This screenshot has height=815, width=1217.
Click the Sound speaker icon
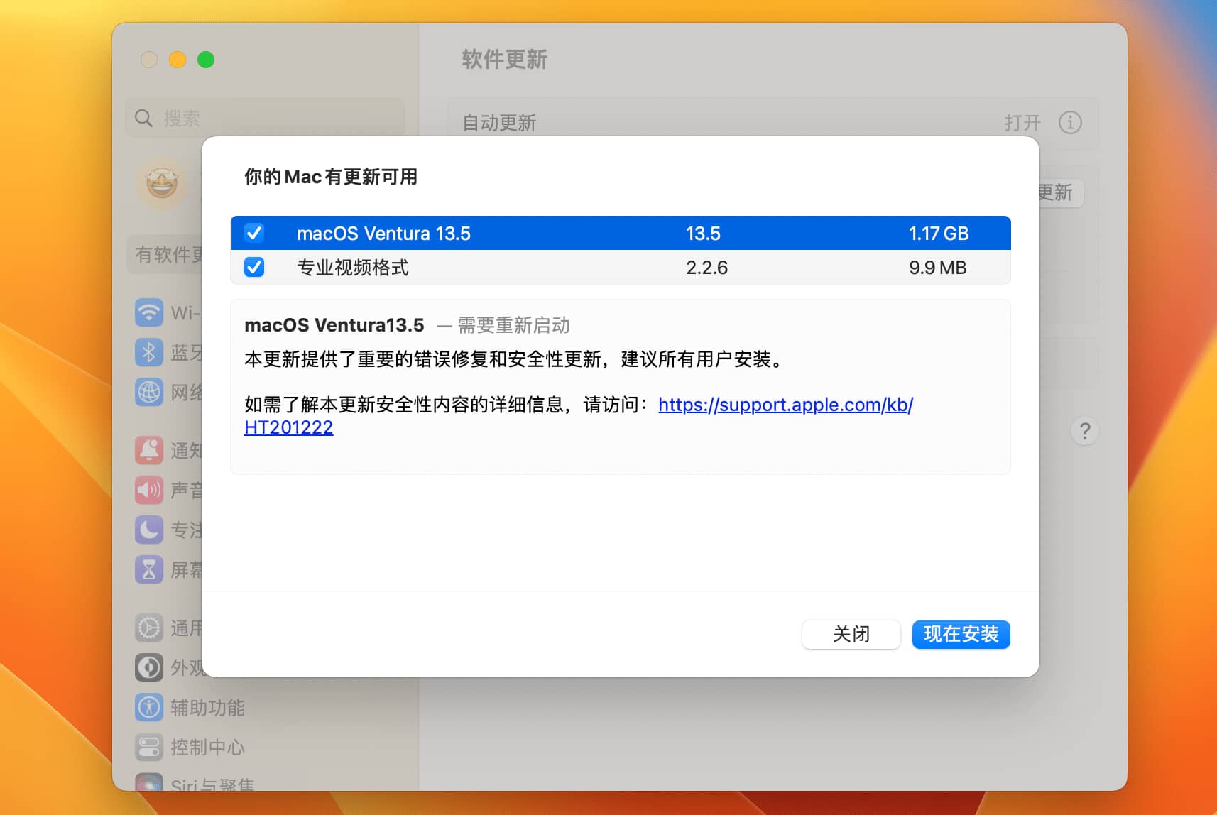pos(149,490)
